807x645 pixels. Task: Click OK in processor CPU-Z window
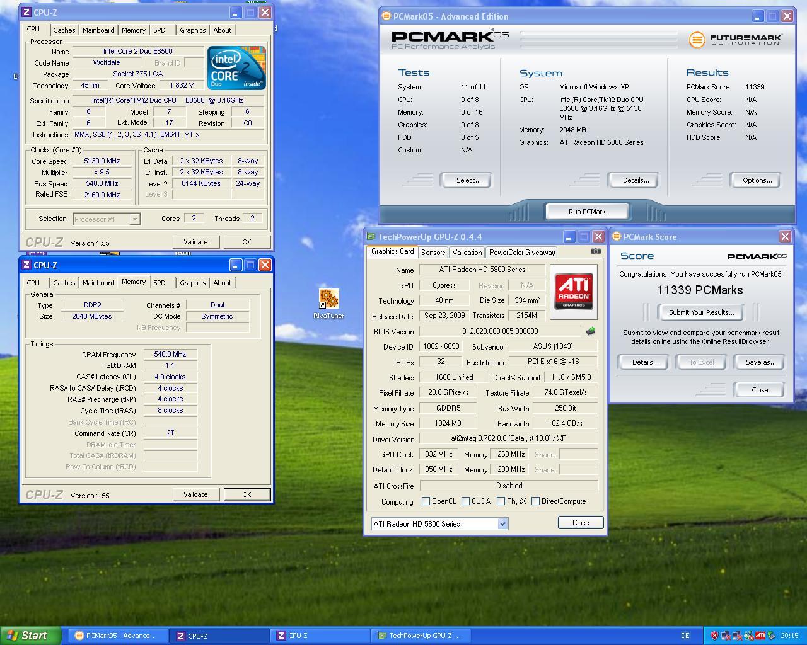(x=247, y=242)
